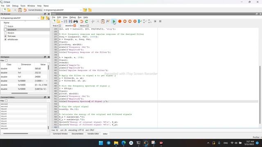
Task: Open the editor Run menu
Action: [x=79, y=17]
